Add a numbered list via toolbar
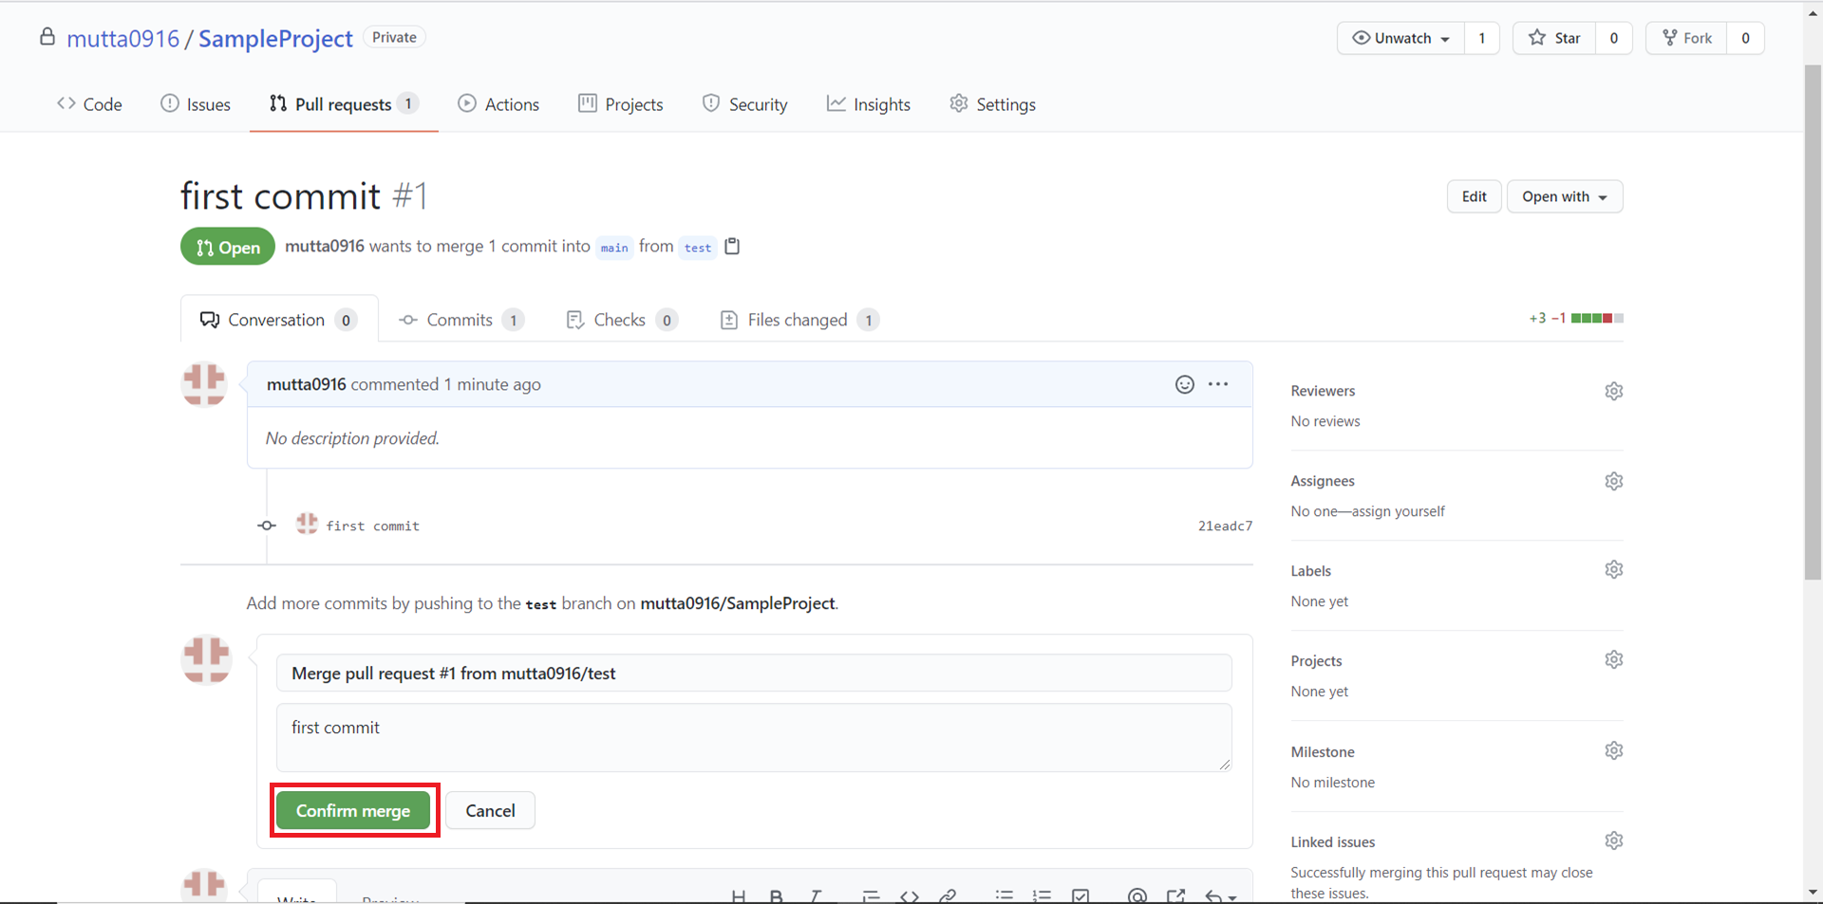Screen dimensions: 1823x904 click(x=1043, y=895)
